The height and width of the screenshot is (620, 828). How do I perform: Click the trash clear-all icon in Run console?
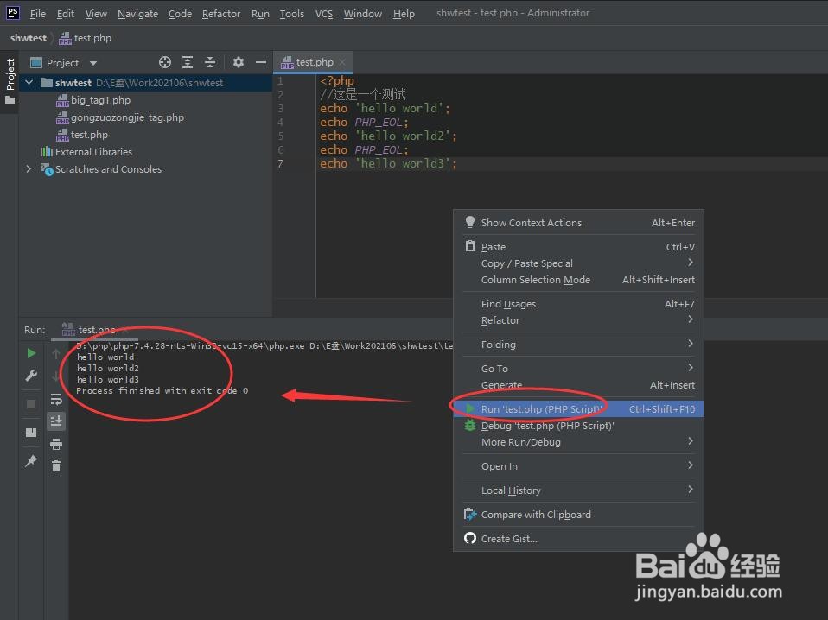pos(56,465)
